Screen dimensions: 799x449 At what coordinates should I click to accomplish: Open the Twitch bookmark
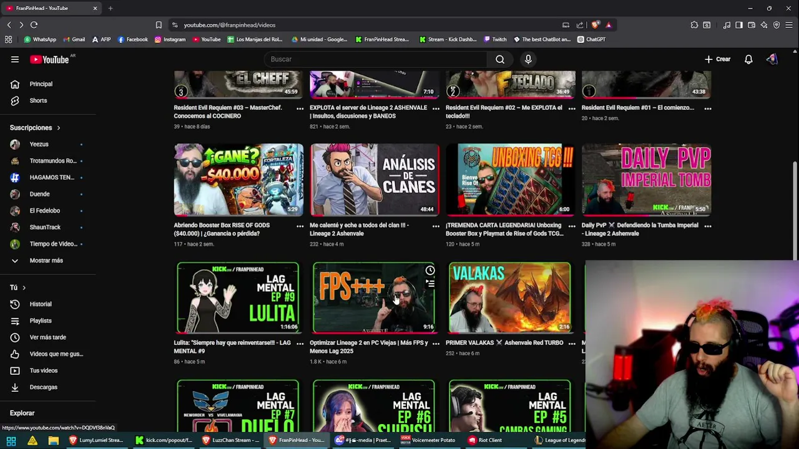(496, 39)
